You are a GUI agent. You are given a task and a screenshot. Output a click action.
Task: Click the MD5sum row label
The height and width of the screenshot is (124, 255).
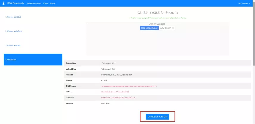pyautogui.click(x=69, y=92)
